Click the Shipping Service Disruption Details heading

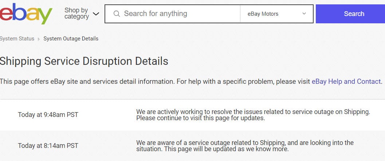coord(84,61)
